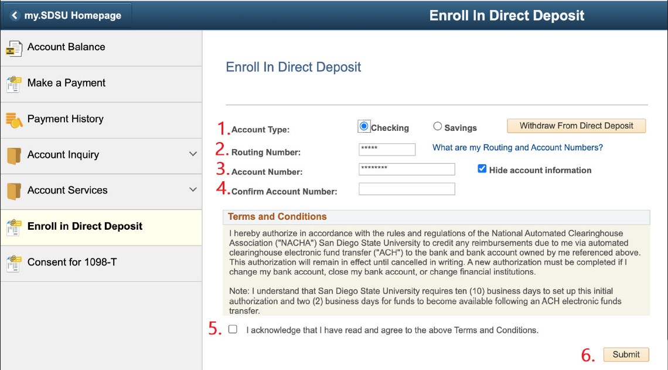Screen dimensions: 668x370
Task: Open Account Inquiry menu item
Action: (101, 156)
